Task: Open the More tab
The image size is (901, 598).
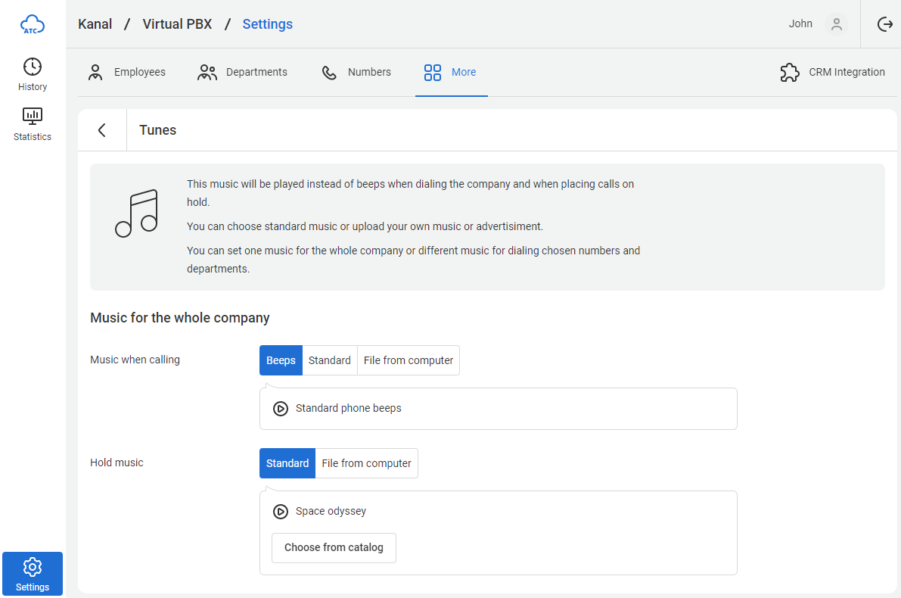Action: (451, 73)
